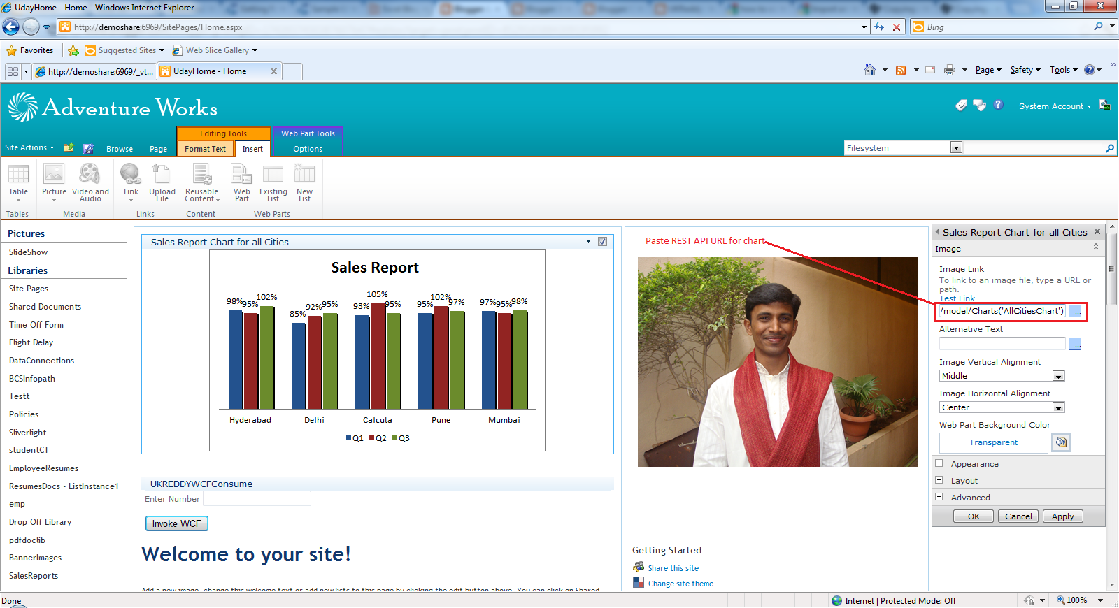This screenshot has height=608, width=1119.
Task: Open IE Quick Tabs icon
Action: point(13,71)
